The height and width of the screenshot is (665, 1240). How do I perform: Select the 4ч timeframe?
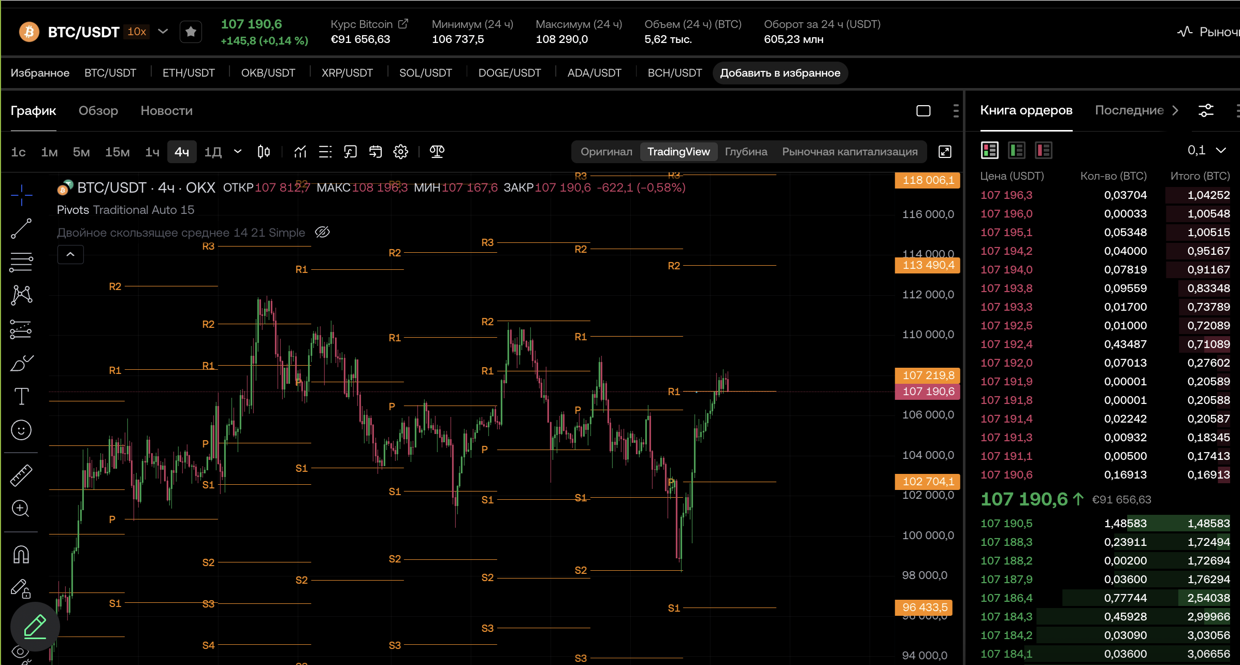pyautogui.click(x=182, y=152)
